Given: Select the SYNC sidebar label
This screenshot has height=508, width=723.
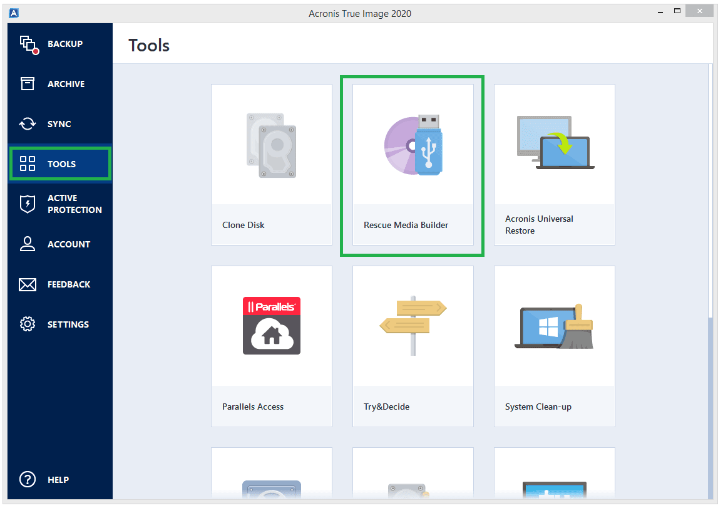Looking at the screenshot, I should click(x=59, y=124).
